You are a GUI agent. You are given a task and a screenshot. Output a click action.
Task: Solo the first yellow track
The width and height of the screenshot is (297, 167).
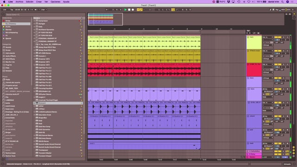pos(284,37)
